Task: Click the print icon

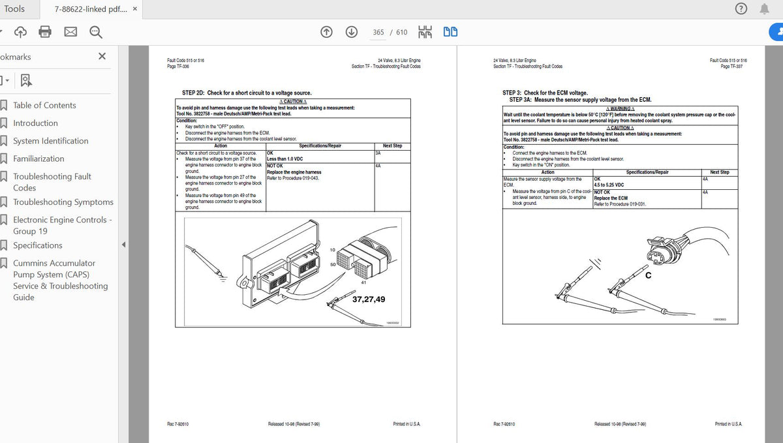Action: tap(45, 32)
